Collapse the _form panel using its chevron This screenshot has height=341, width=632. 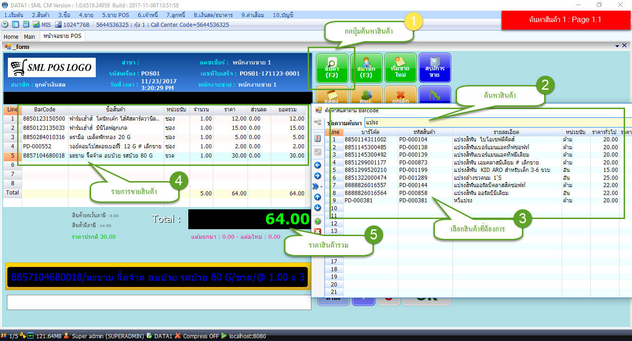point(617,45)
